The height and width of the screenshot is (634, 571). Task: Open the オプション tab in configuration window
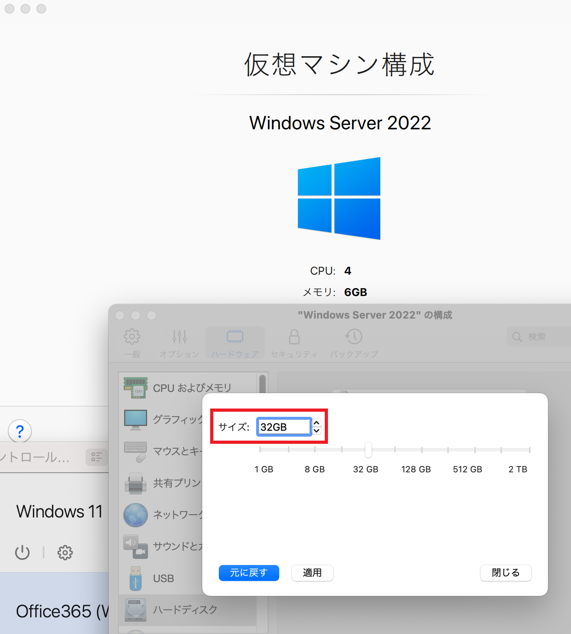tap(179, 343)
